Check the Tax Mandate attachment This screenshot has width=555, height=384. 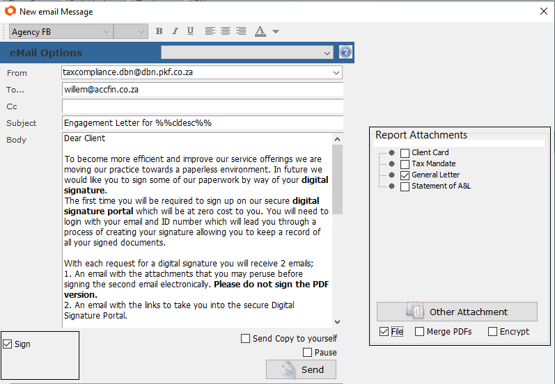click(x=405, y=164)
